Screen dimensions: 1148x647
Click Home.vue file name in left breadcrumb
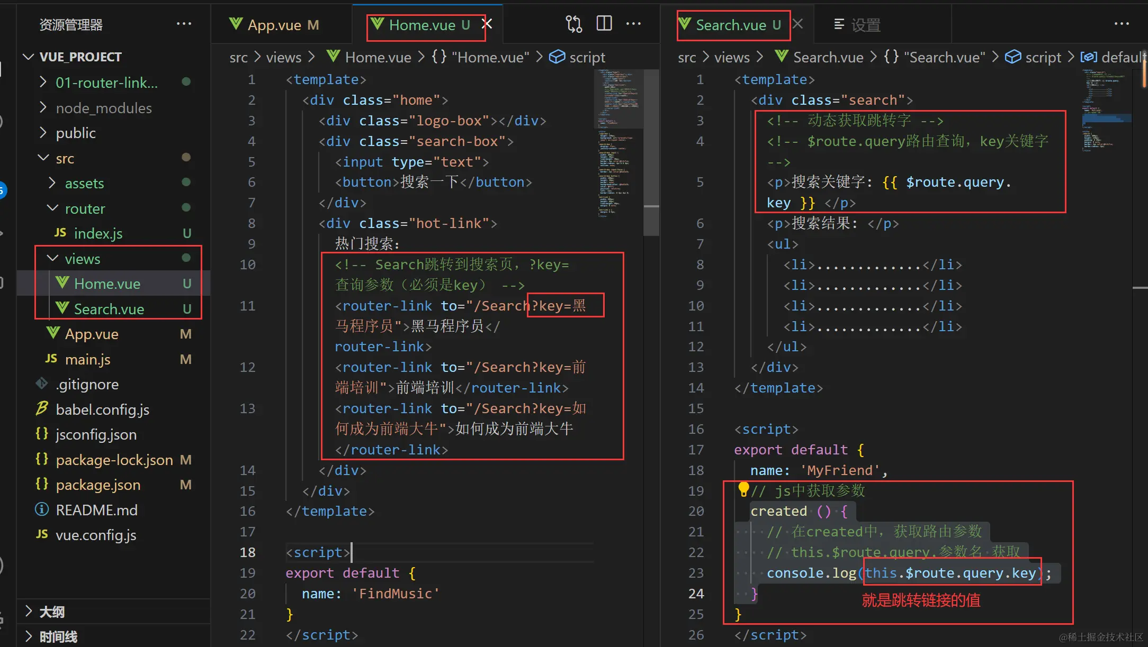click(378, 57)
